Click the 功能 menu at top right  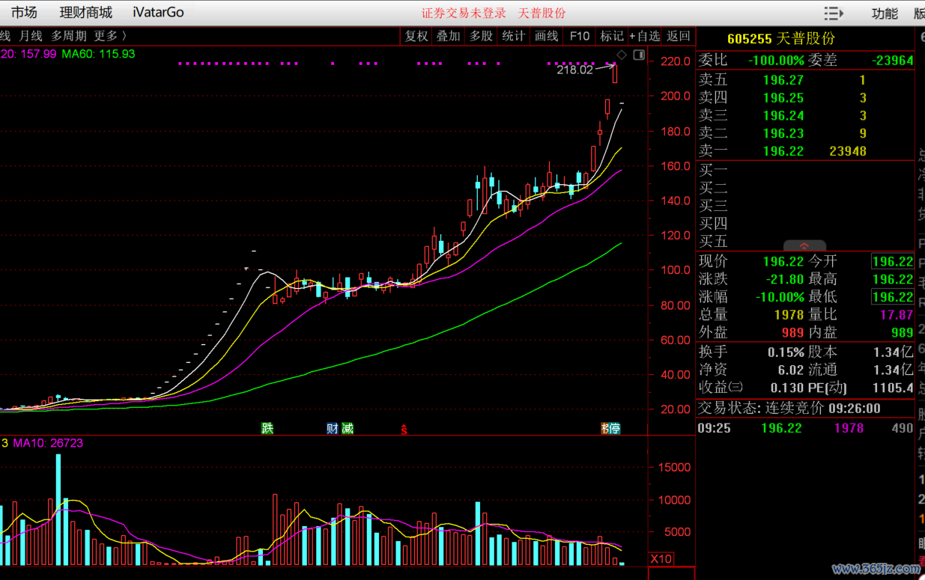point(885,13)
